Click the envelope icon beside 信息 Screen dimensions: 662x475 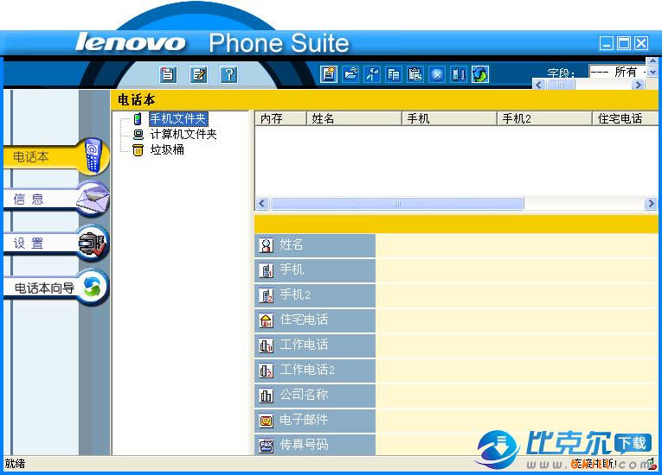click(93, 199)
